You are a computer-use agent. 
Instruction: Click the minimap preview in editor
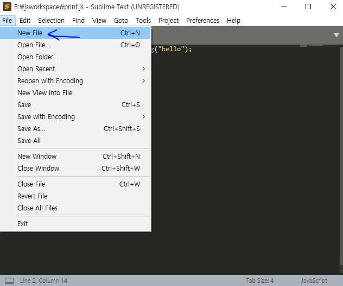[311, 45]
